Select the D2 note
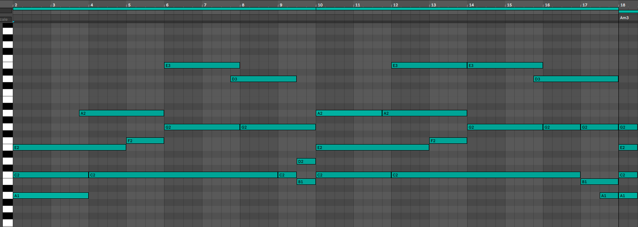Viewport: 638px width, 227px height. click(306, 161)
